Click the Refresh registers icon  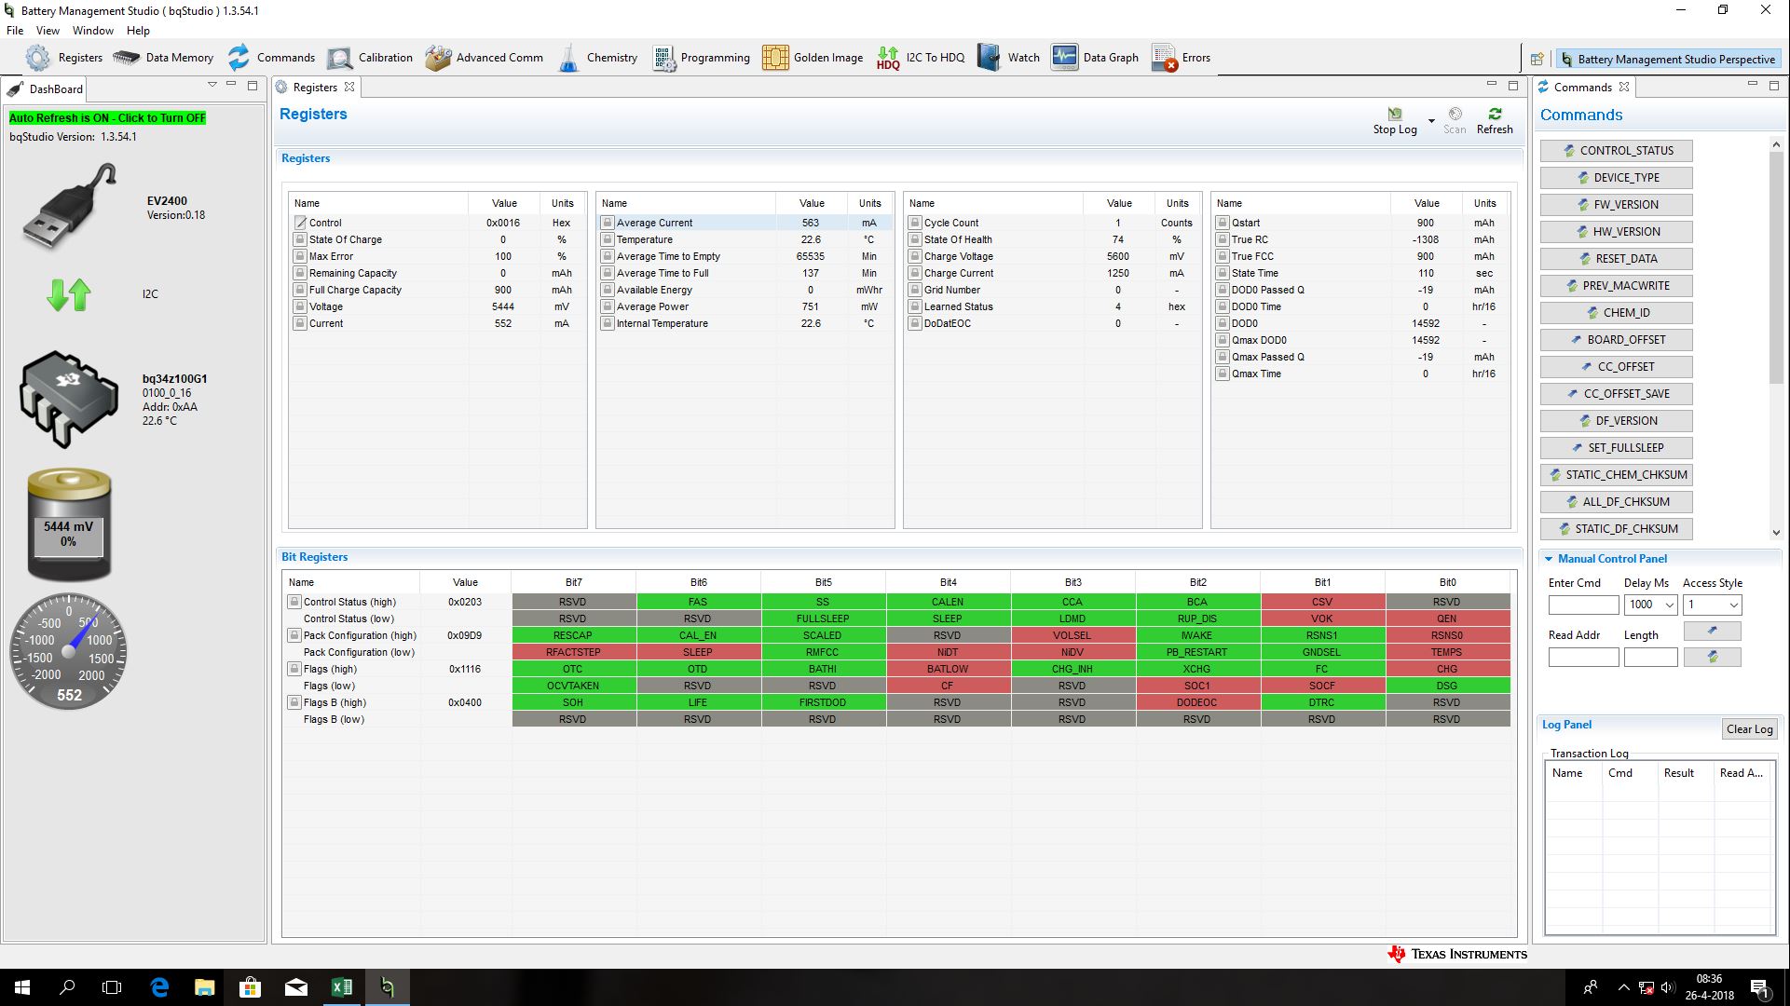[1495, 114]
